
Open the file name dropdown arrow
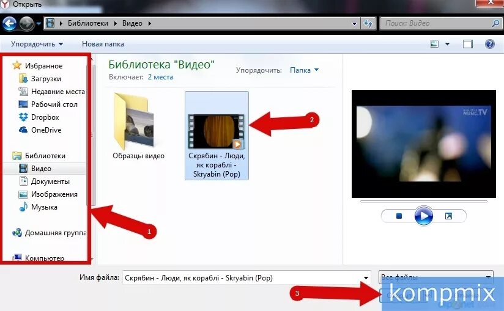[x=366, y=278]
